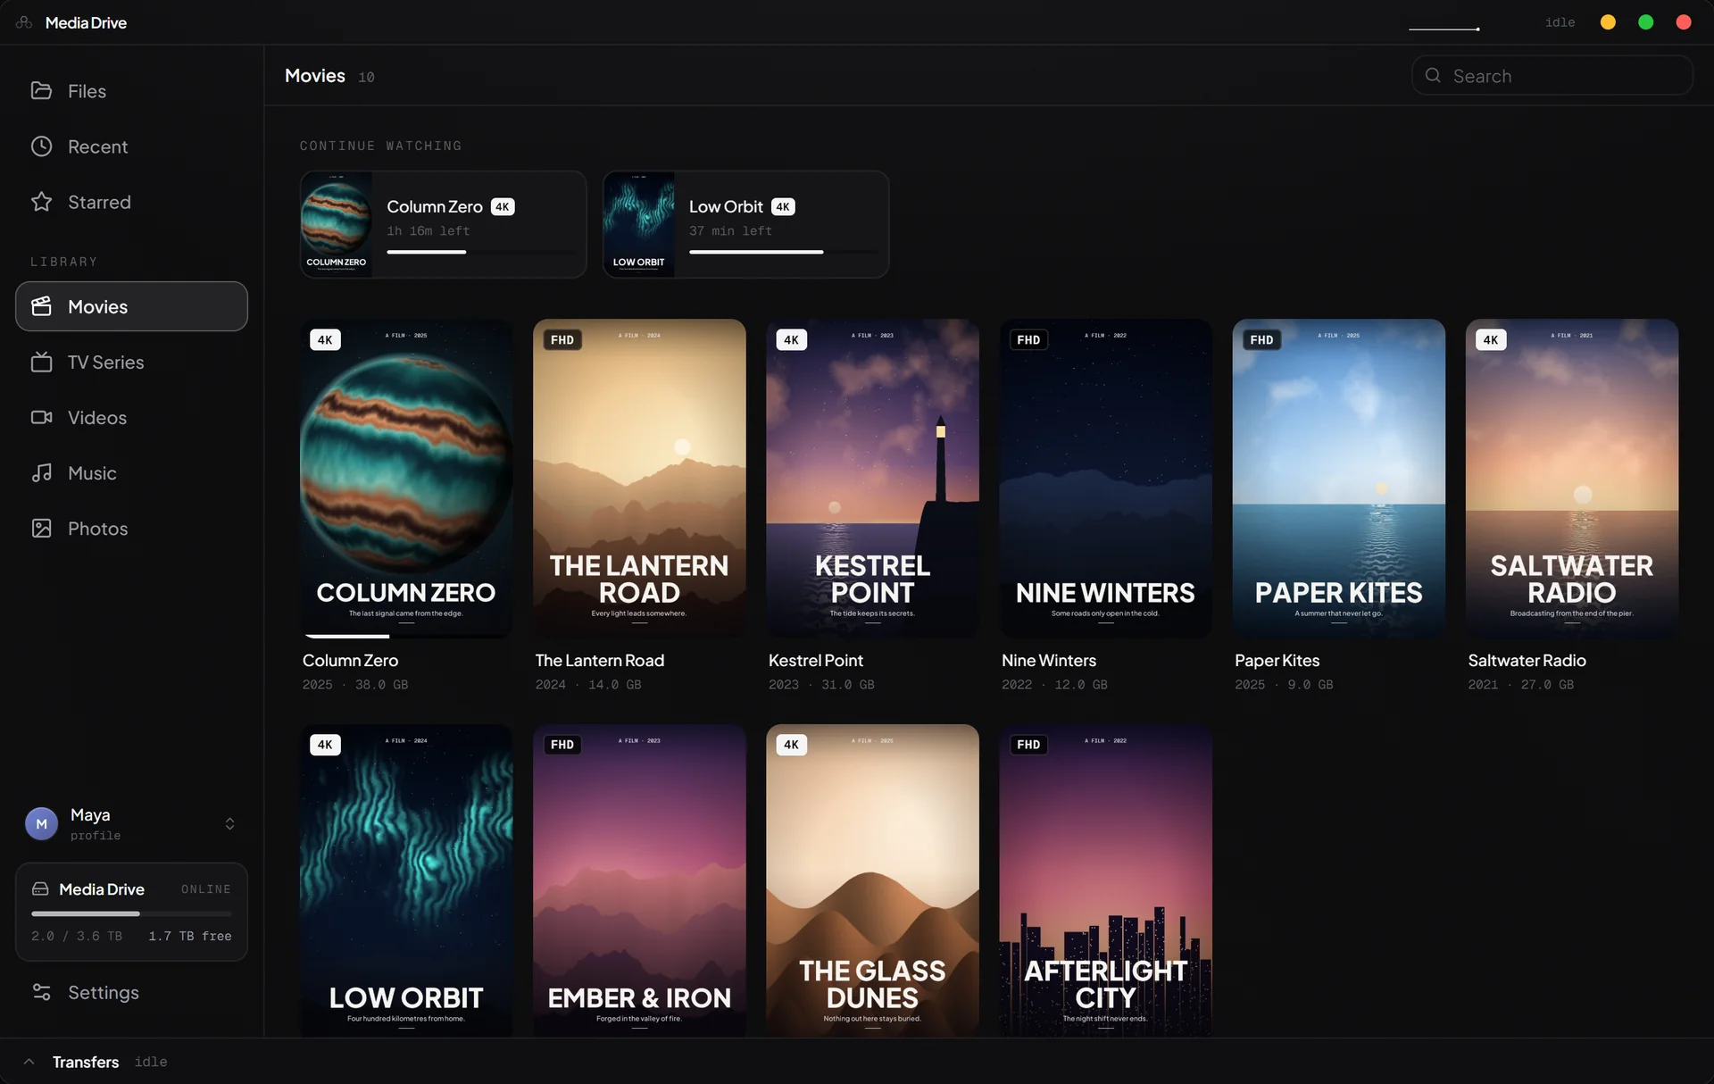1714x1084 pixels.
Task: Resume Column Zero from Continue Watching
Action: [443, 224]
